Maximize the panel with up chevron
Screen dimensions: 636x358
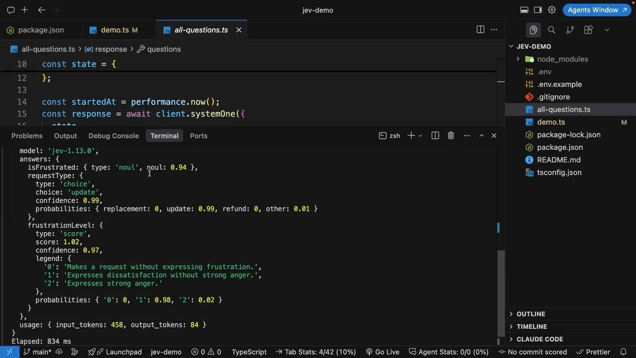tap(482, 136)
